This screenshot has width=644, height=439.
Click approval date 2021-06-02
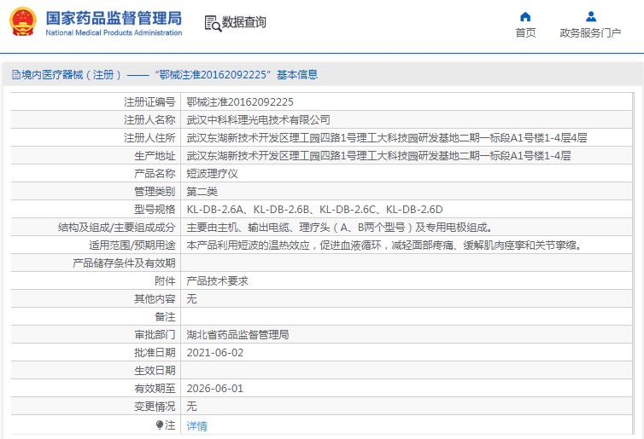214,353
